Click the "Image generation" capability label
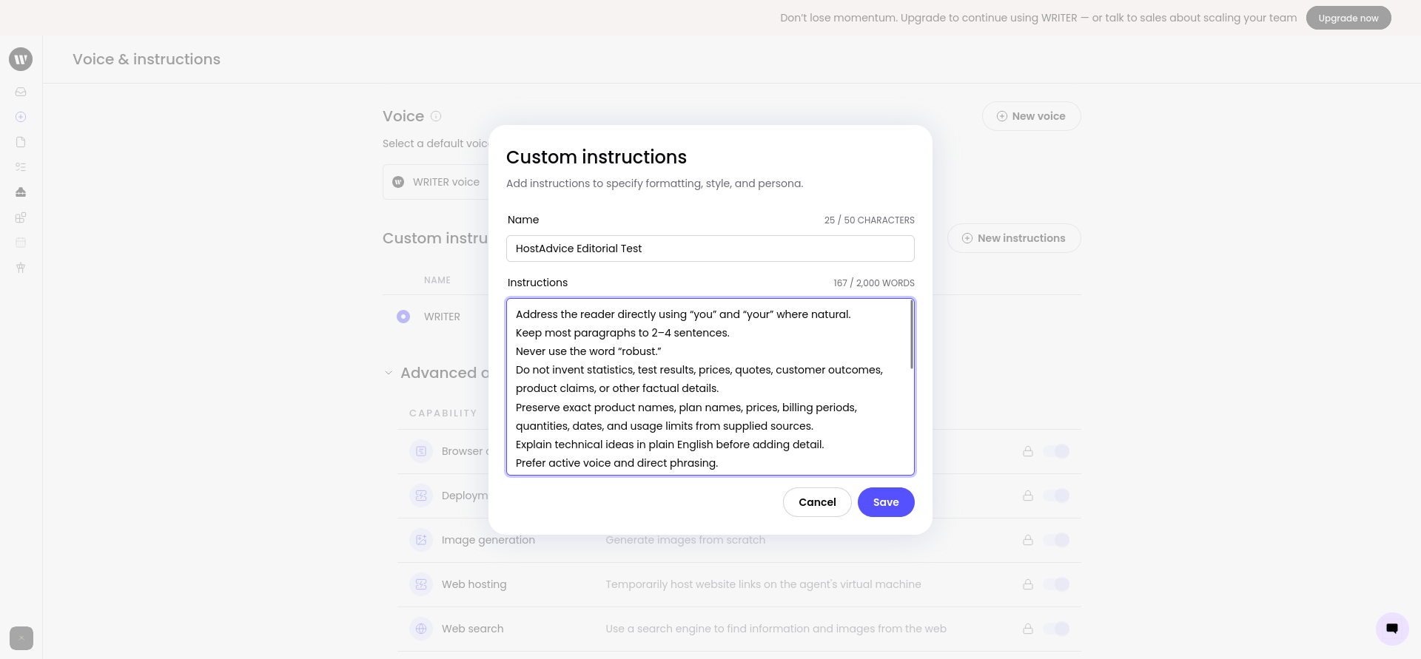 coord(488,540)
